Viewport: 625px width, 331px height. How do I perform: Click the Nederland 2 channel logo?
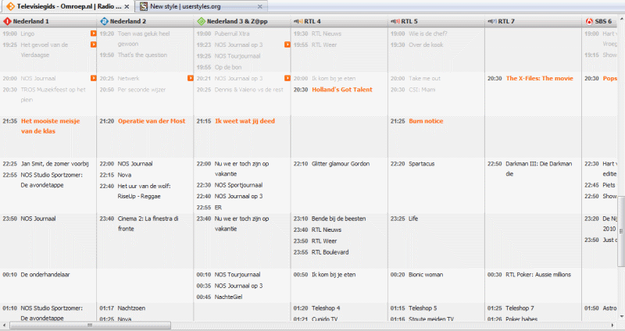[x=104, y=21]
